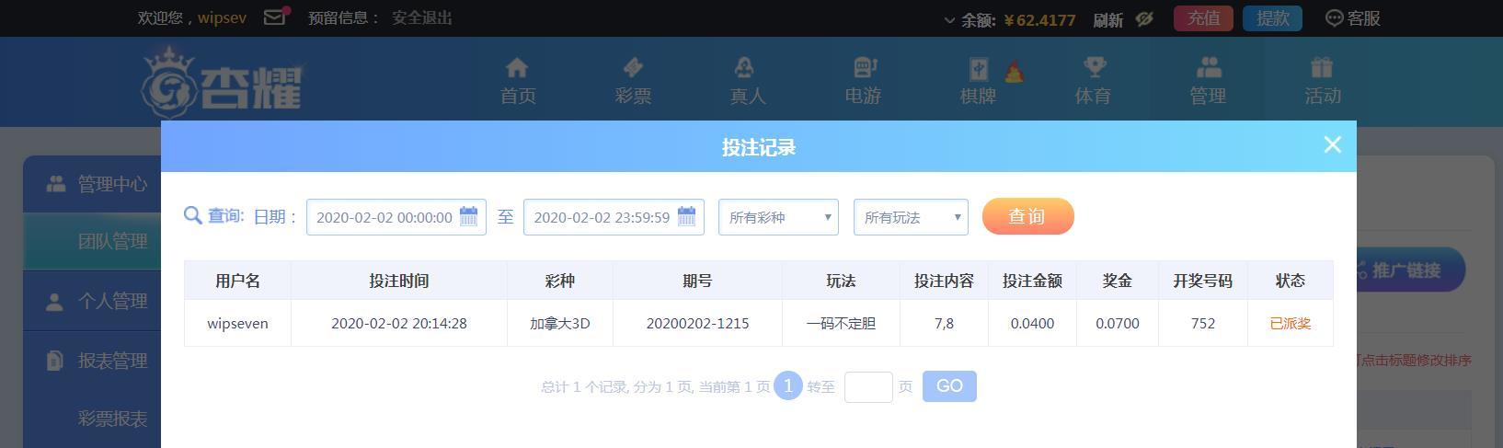Click the page number input field
Image resolution: width=1503 pixels, height=448 pixels.
[x=868, y=387]
